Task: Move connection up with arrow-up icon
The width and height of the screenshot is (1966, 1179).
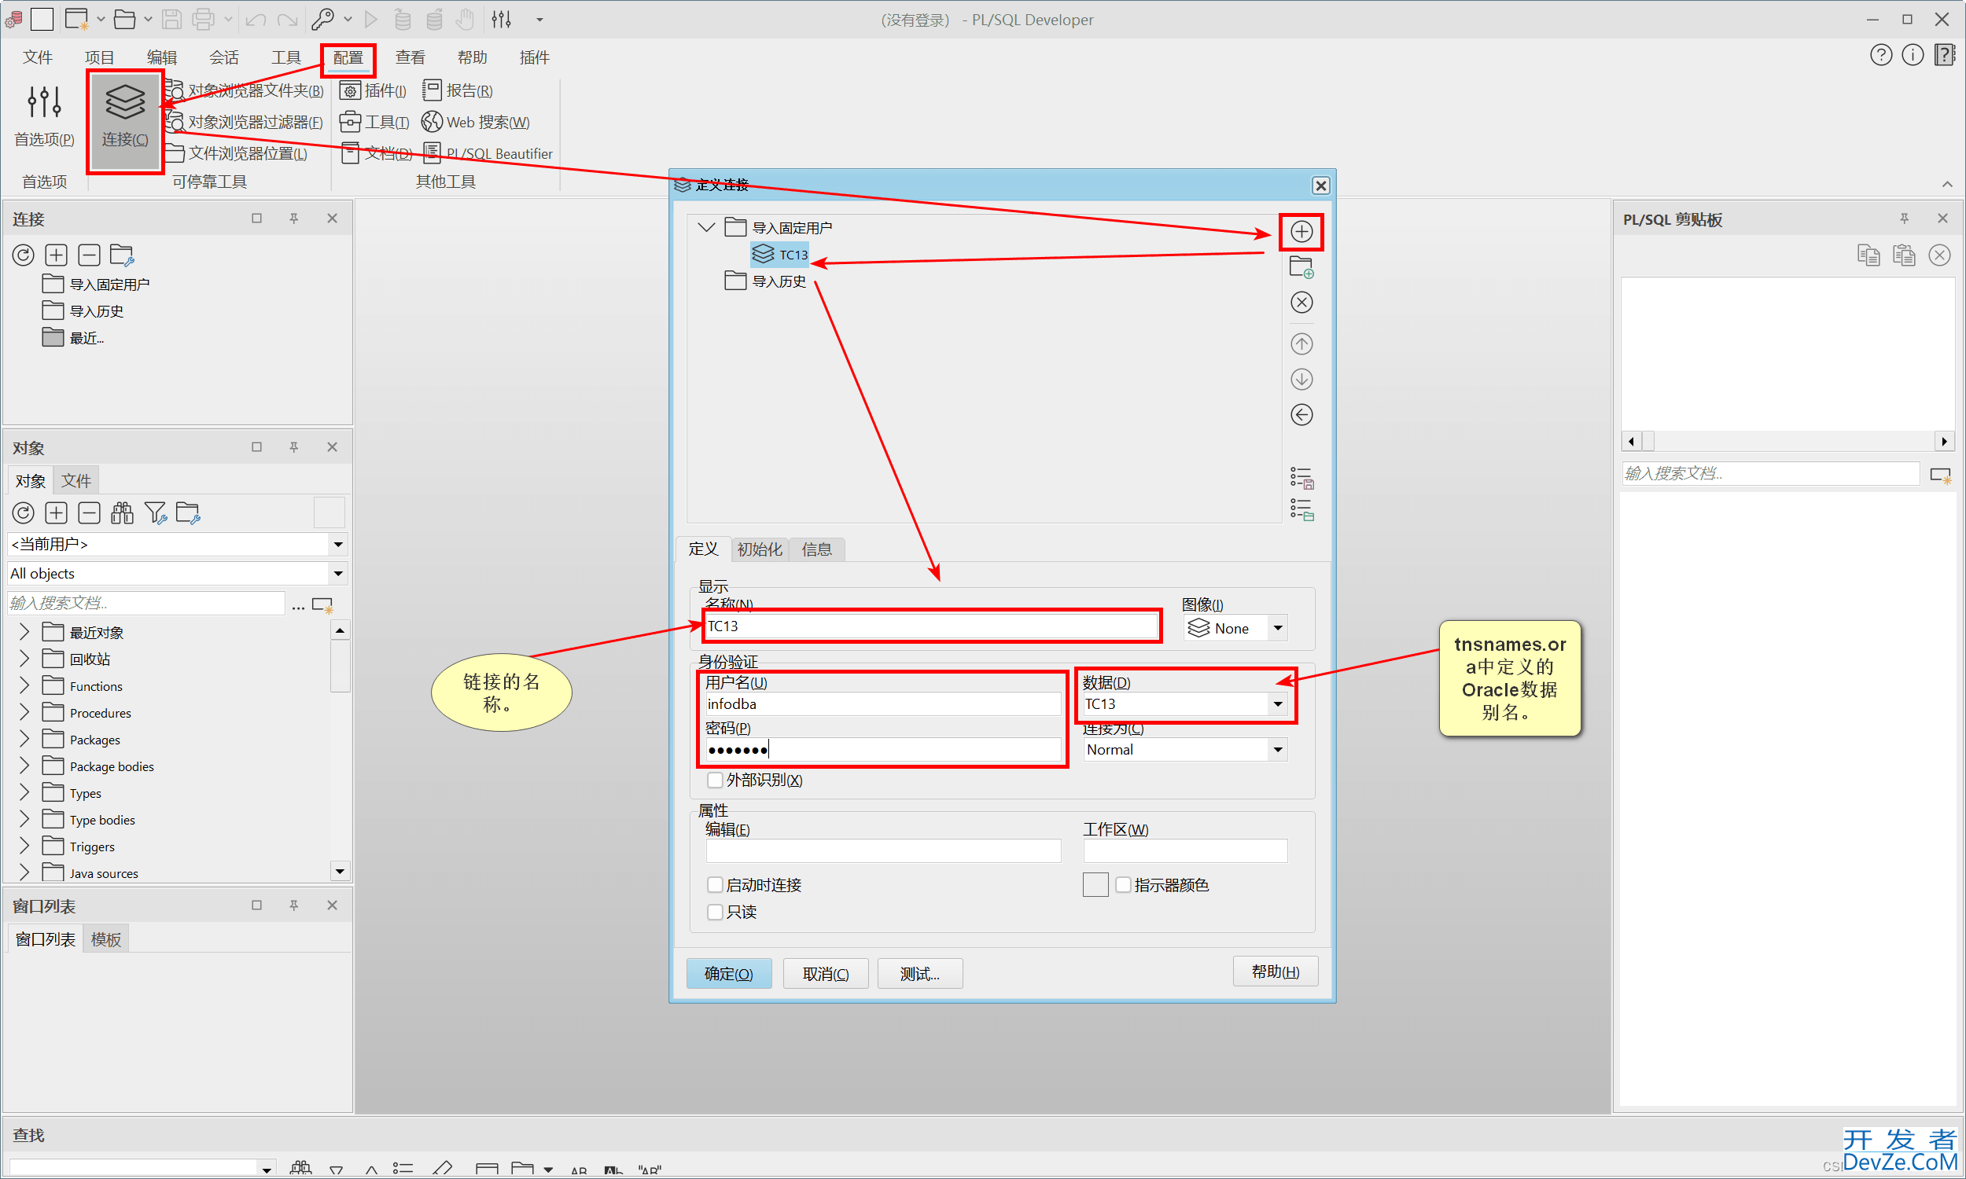Action: [1301, 344]
